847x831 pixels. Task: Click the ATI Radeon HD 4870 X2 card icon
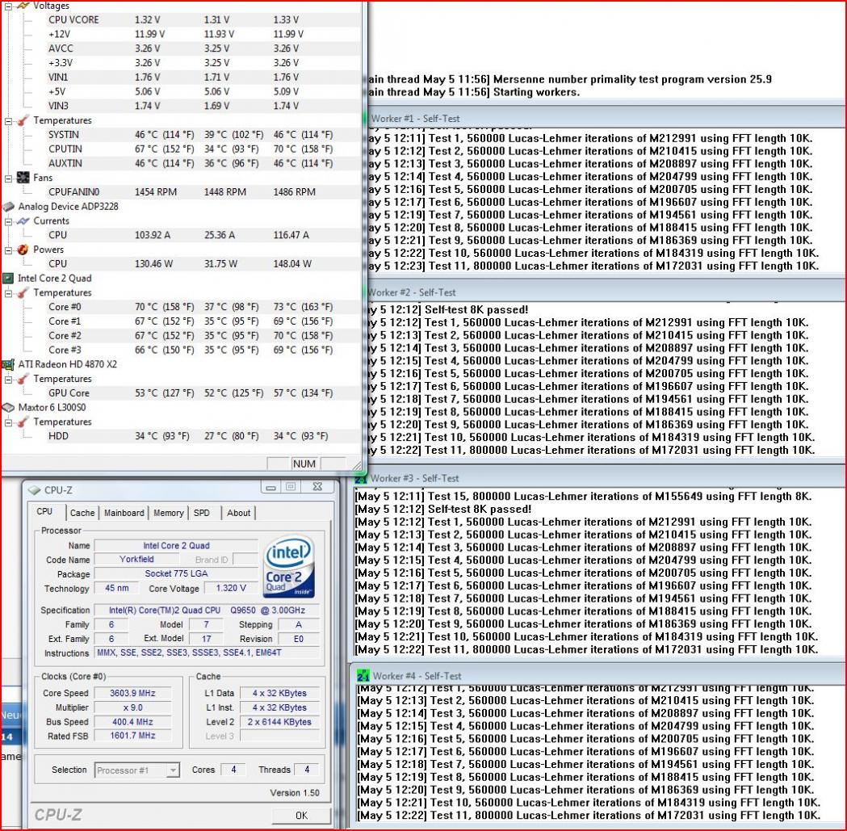tap(8, 364)
